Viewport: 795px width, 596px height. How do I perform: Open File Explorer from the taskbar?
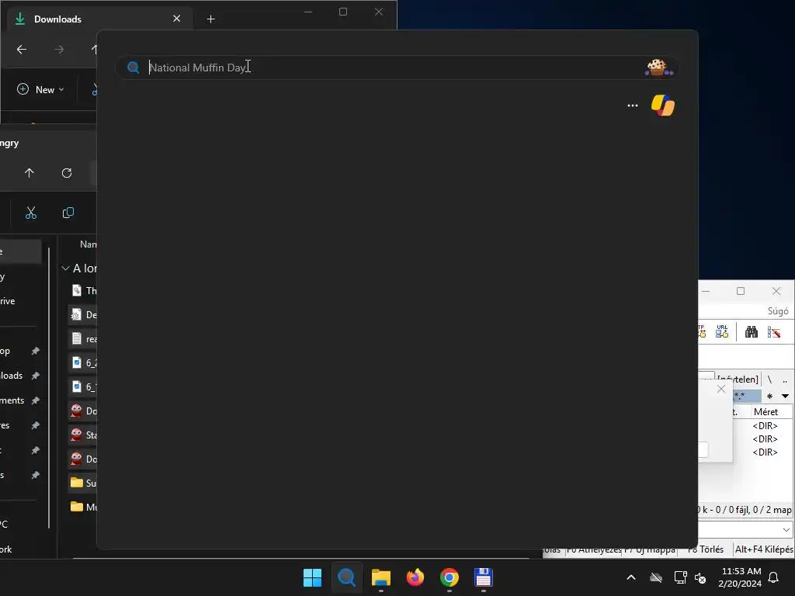click(381, 577)
